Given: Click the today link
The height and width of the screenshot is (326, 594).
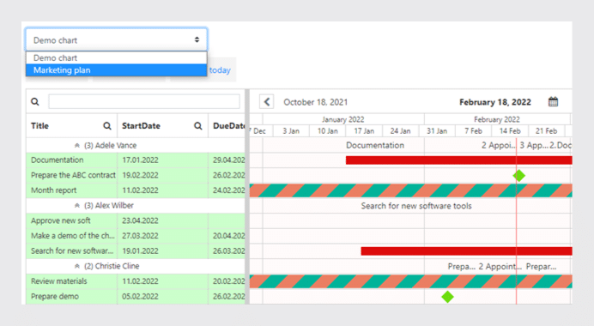Looking at the screenshot, I should pyautogui.click(x=220, y=70).
